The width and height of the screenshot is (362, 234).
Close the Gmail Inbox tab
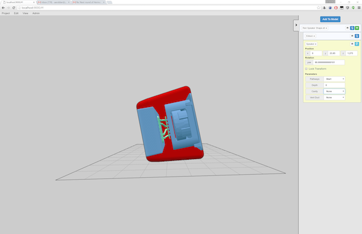click(x=69, y=2)
